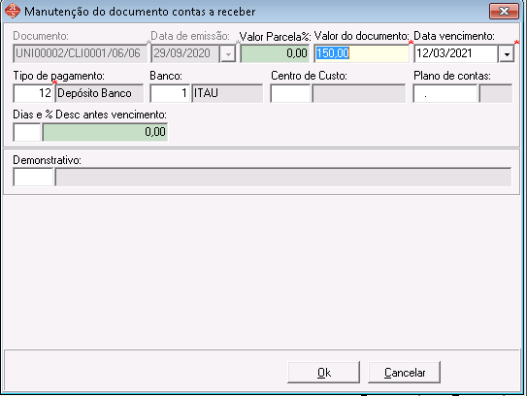Screen dimensions: 527x396
Task: Focus the Tipo de pagamento code field
Action: pos(33,93)
